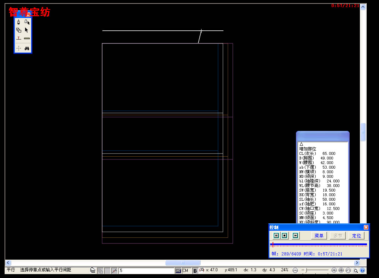Viewport: 379px width, 278px height.
Task: Click the greyed-out move arrows tool
Action: pos(19,48)
